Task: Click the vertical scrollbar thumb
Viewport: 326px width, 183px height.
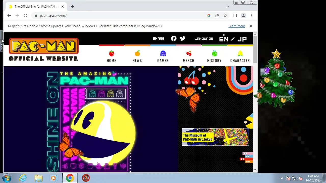Action: click(x=255, y=50)
